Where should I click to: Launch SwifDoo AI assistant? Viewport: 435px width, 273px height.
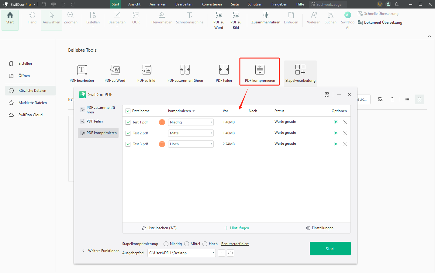347,20
